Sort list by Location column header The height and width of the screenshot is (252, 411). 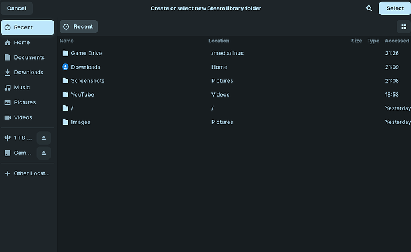pos(219,41)
